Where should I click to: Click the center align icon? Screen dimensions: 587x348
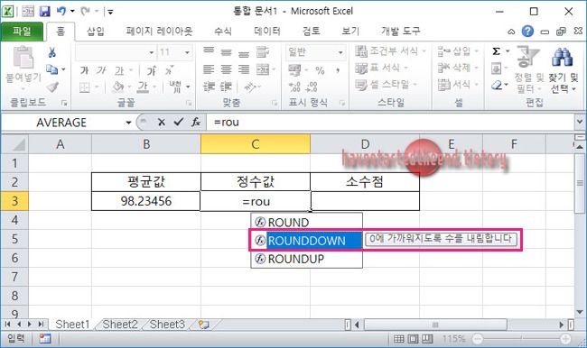pos(226,69)
